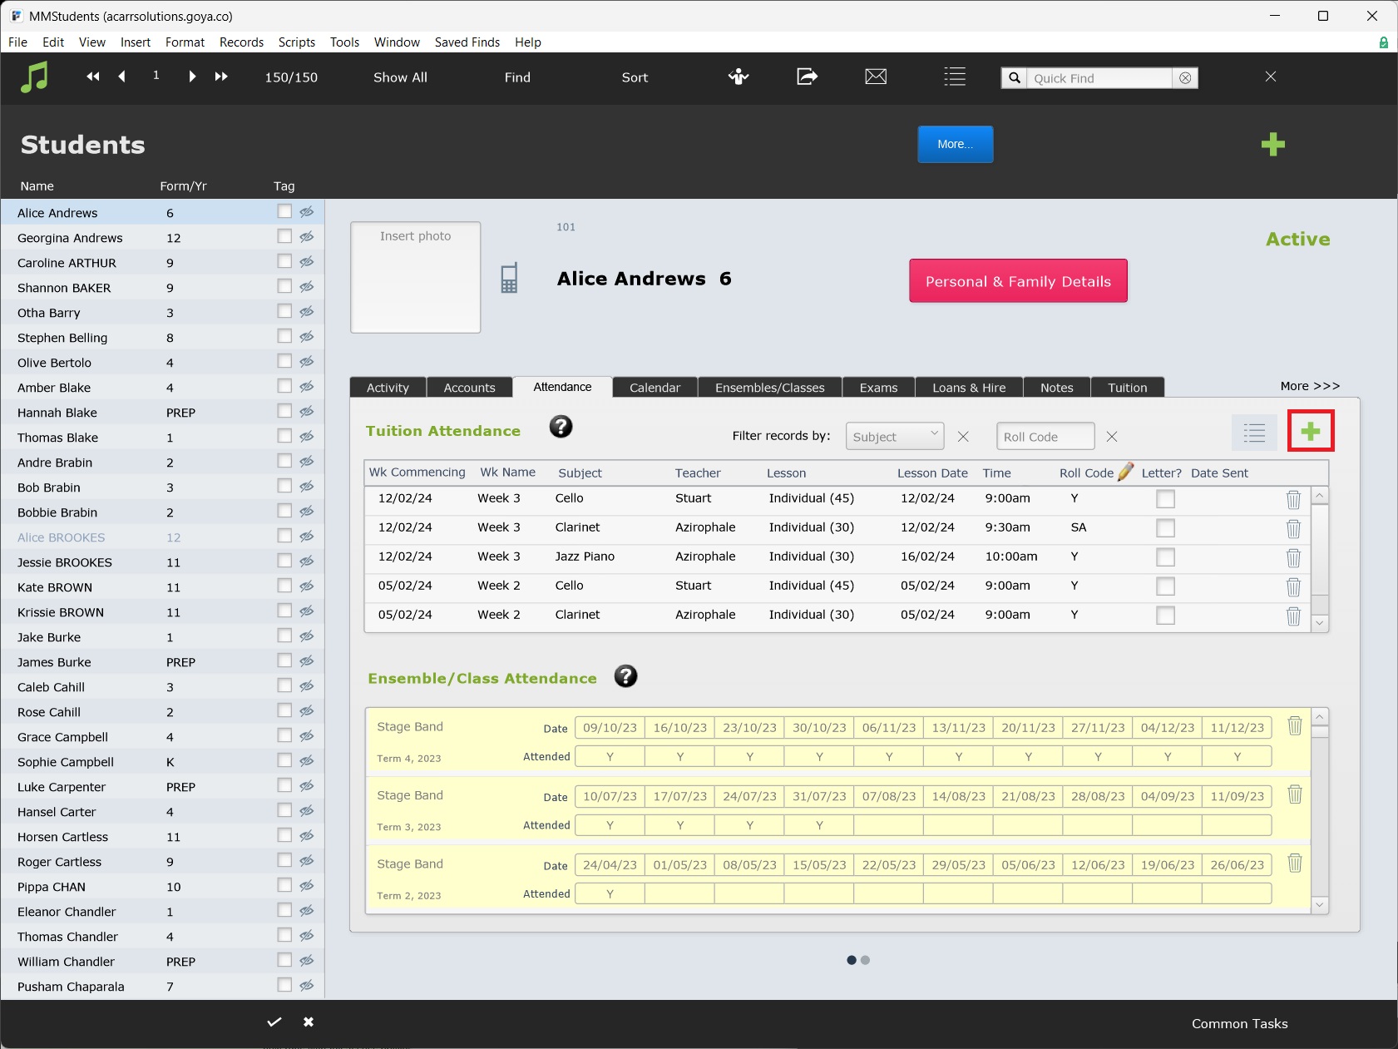This screenshot has width=1398, height=1049.
Task: Switch to the Calendar tab
Action: [x=655, y=388]
